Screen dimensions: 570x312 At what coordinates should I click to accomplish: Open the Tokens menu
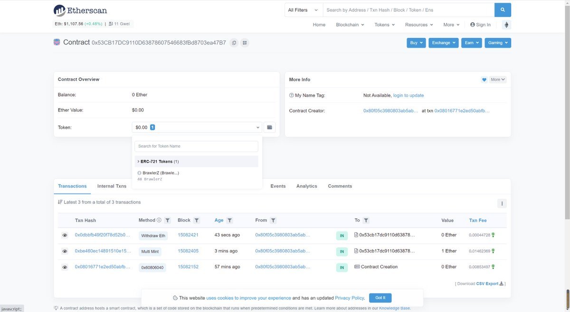pos(385,25)
